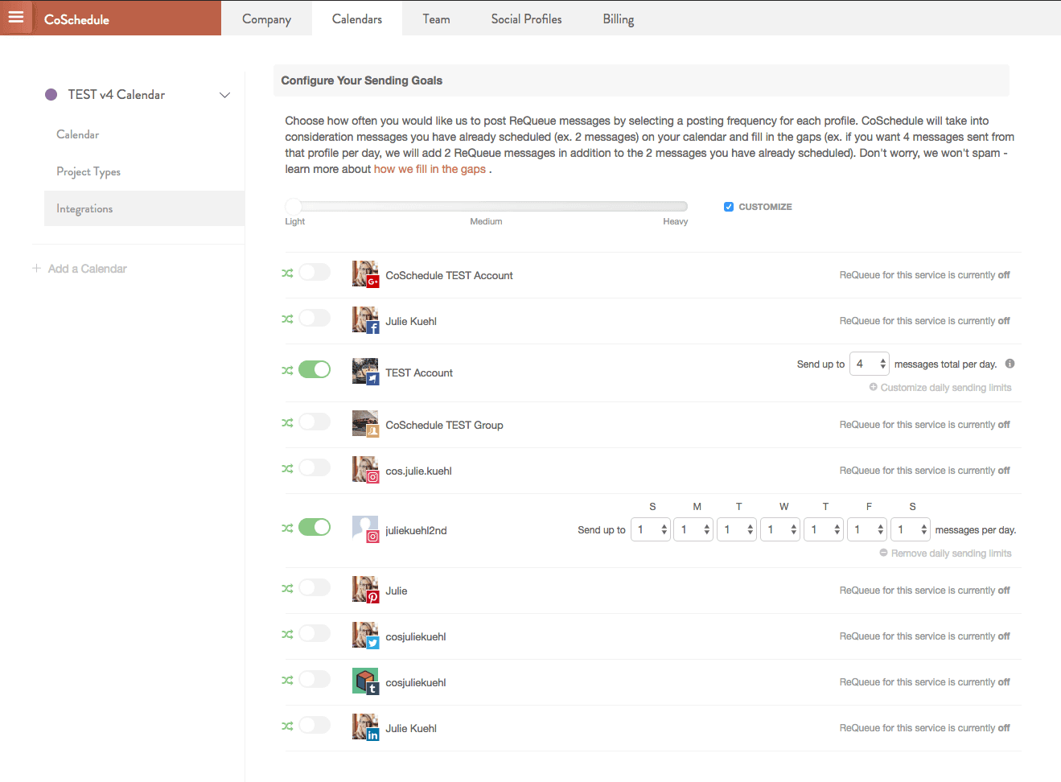Enable the Tumblr cosjuliekuehl toggle
Viewport: 1061px width, 782px height.
(x=315, y=679)
